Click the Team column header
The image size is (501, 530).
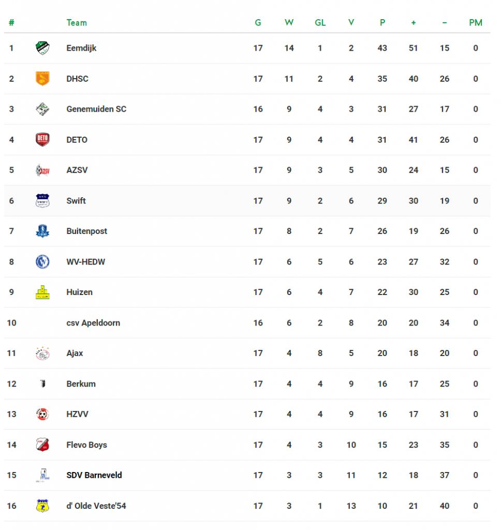point(77,23)
